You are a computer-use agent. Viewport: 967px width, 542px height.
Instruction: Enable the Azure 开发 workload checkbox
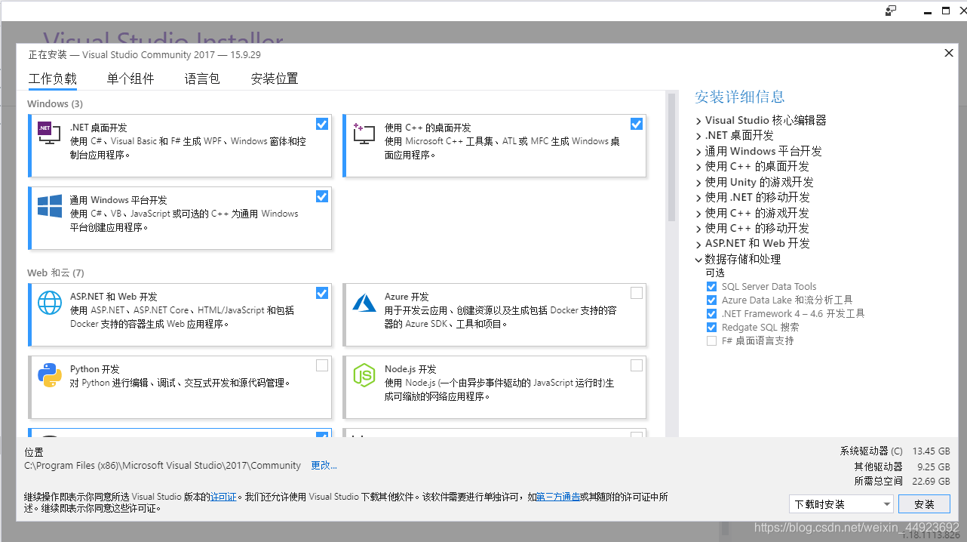[x=637, y=293]
